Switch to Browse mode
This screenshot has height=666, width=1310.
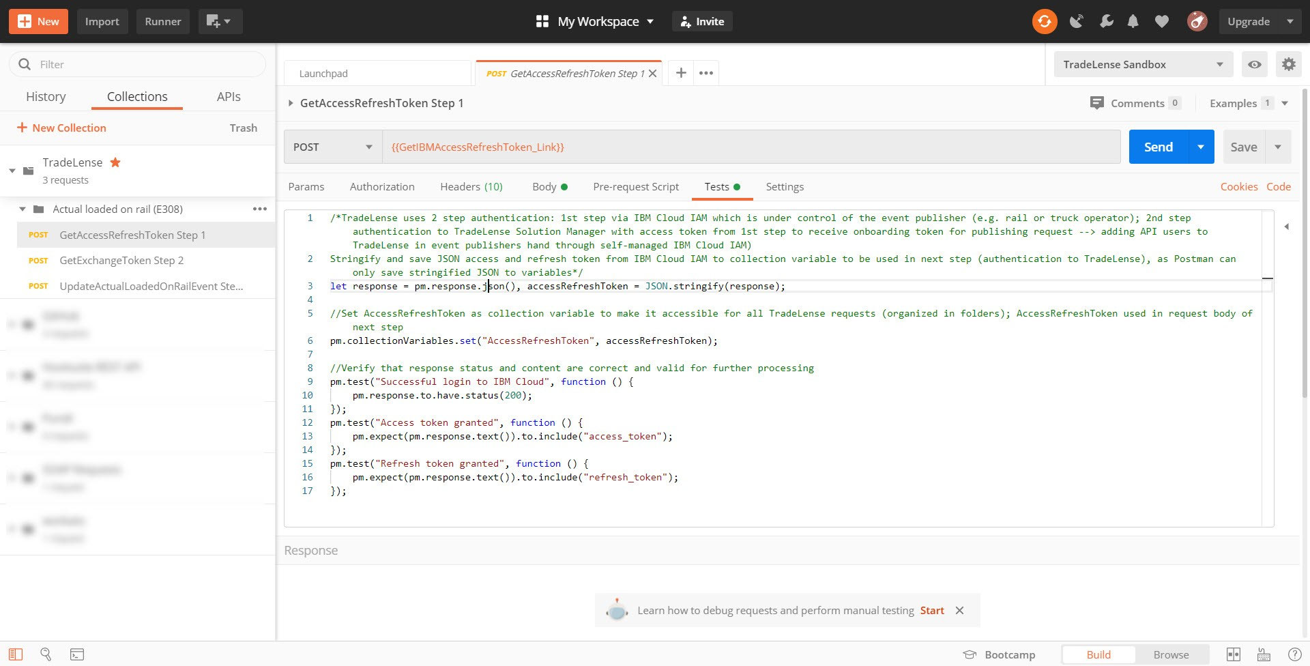coord(1171,654)
